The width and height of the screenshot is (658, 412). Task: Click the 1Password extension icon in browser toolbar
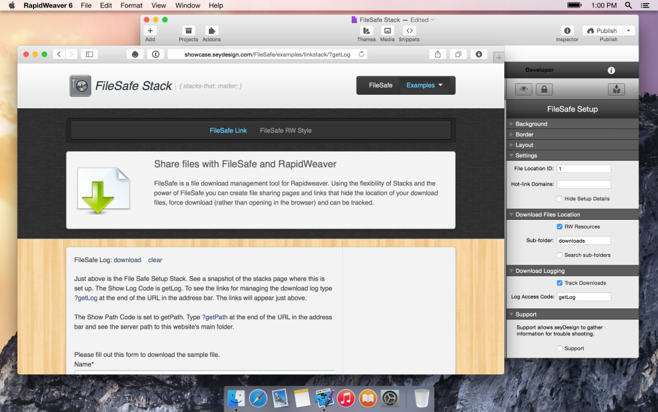[156, 54]
